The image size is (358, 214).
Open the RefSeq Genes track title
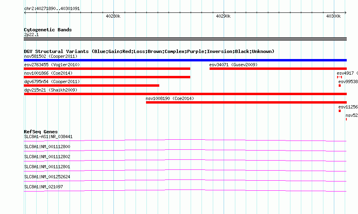pyautogui.click(x=41, y=132)
